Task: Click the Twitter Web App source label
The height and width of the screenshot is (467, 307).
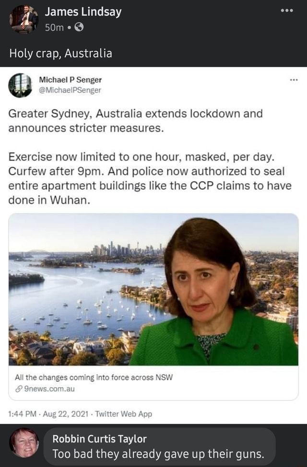Action: [x=124, y=414]
